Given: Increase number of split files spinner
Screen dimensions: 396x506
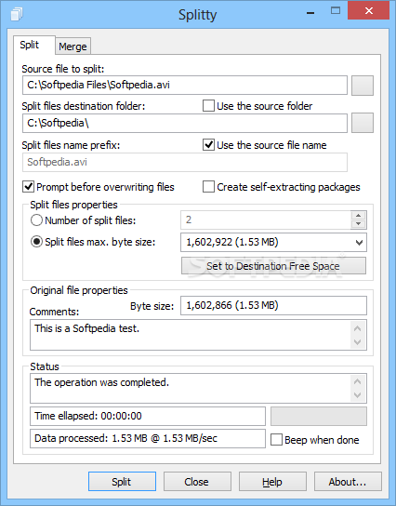Looking at the screenshot, I should click(x=358, y=215).
